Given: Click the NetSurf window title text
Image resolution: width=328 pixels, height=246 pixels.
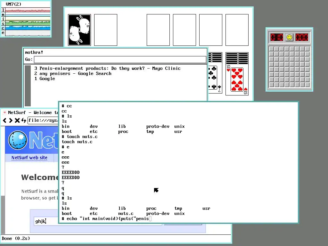Looking at the screenshot, I should point(33,112).
